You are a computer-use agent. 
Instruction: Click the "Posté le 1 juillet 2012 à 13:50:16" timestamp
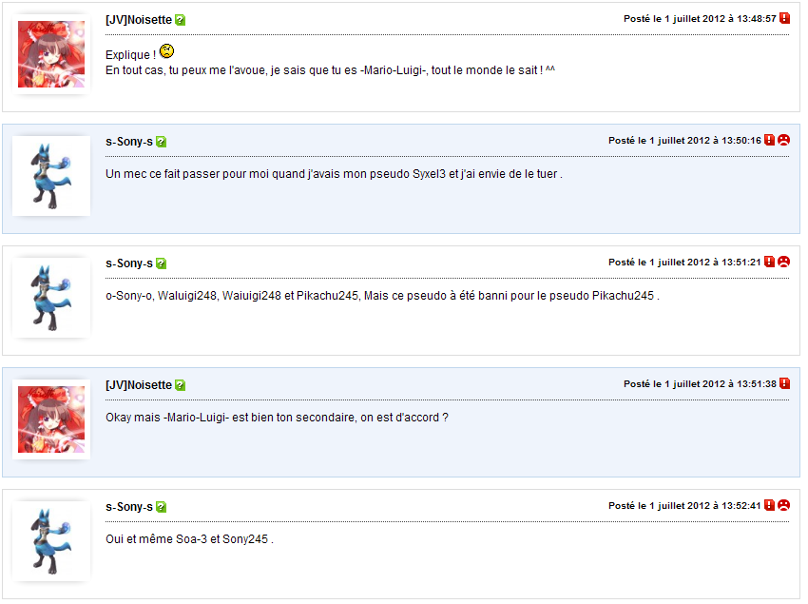684,140
